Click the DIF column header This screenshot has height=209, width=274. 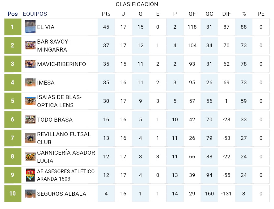pyautogui.click(x=226, y=14)
